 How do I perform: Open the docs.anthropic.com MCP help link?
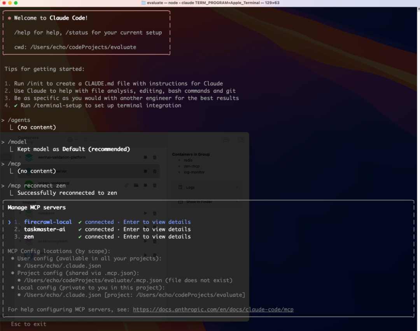[213, 310]
